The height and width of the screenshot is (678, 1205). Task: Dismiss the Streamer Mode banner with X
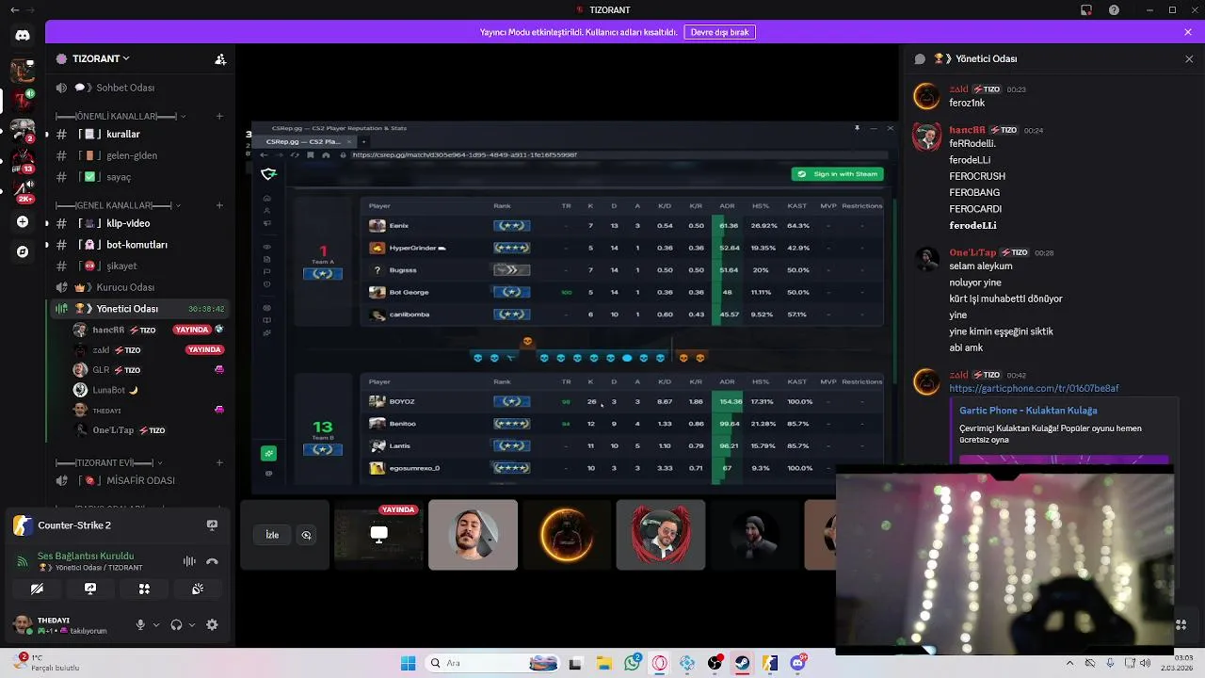click(1188, 32)
